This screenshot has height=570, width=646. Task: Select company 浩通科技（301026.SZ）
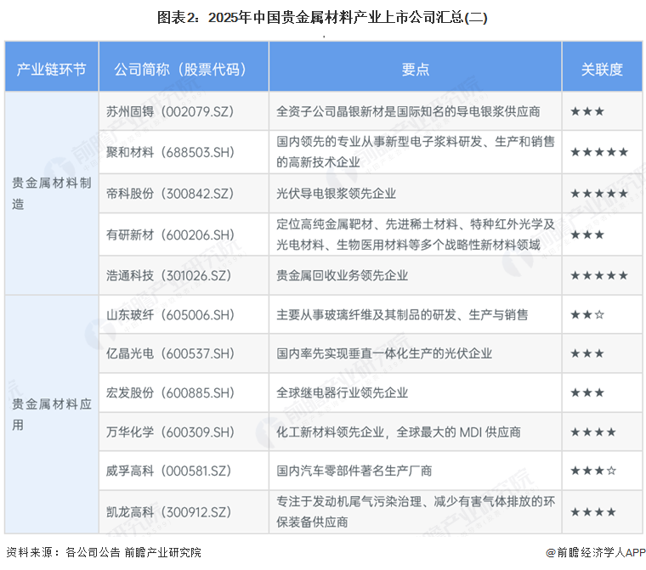coord(169,275)
